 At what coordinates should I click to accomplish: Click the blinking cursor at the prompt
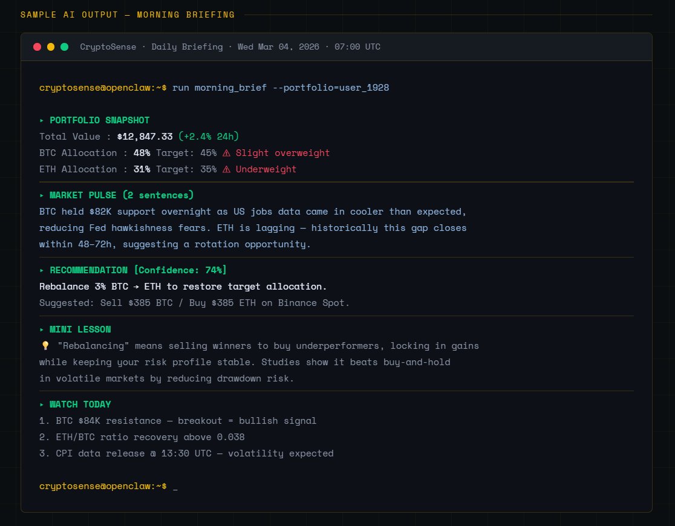tap(176, 486)
